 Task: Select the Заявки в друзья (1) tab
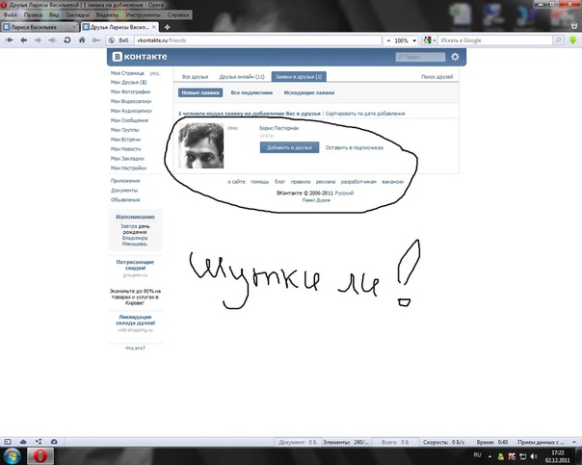click(x=299, y=77)
